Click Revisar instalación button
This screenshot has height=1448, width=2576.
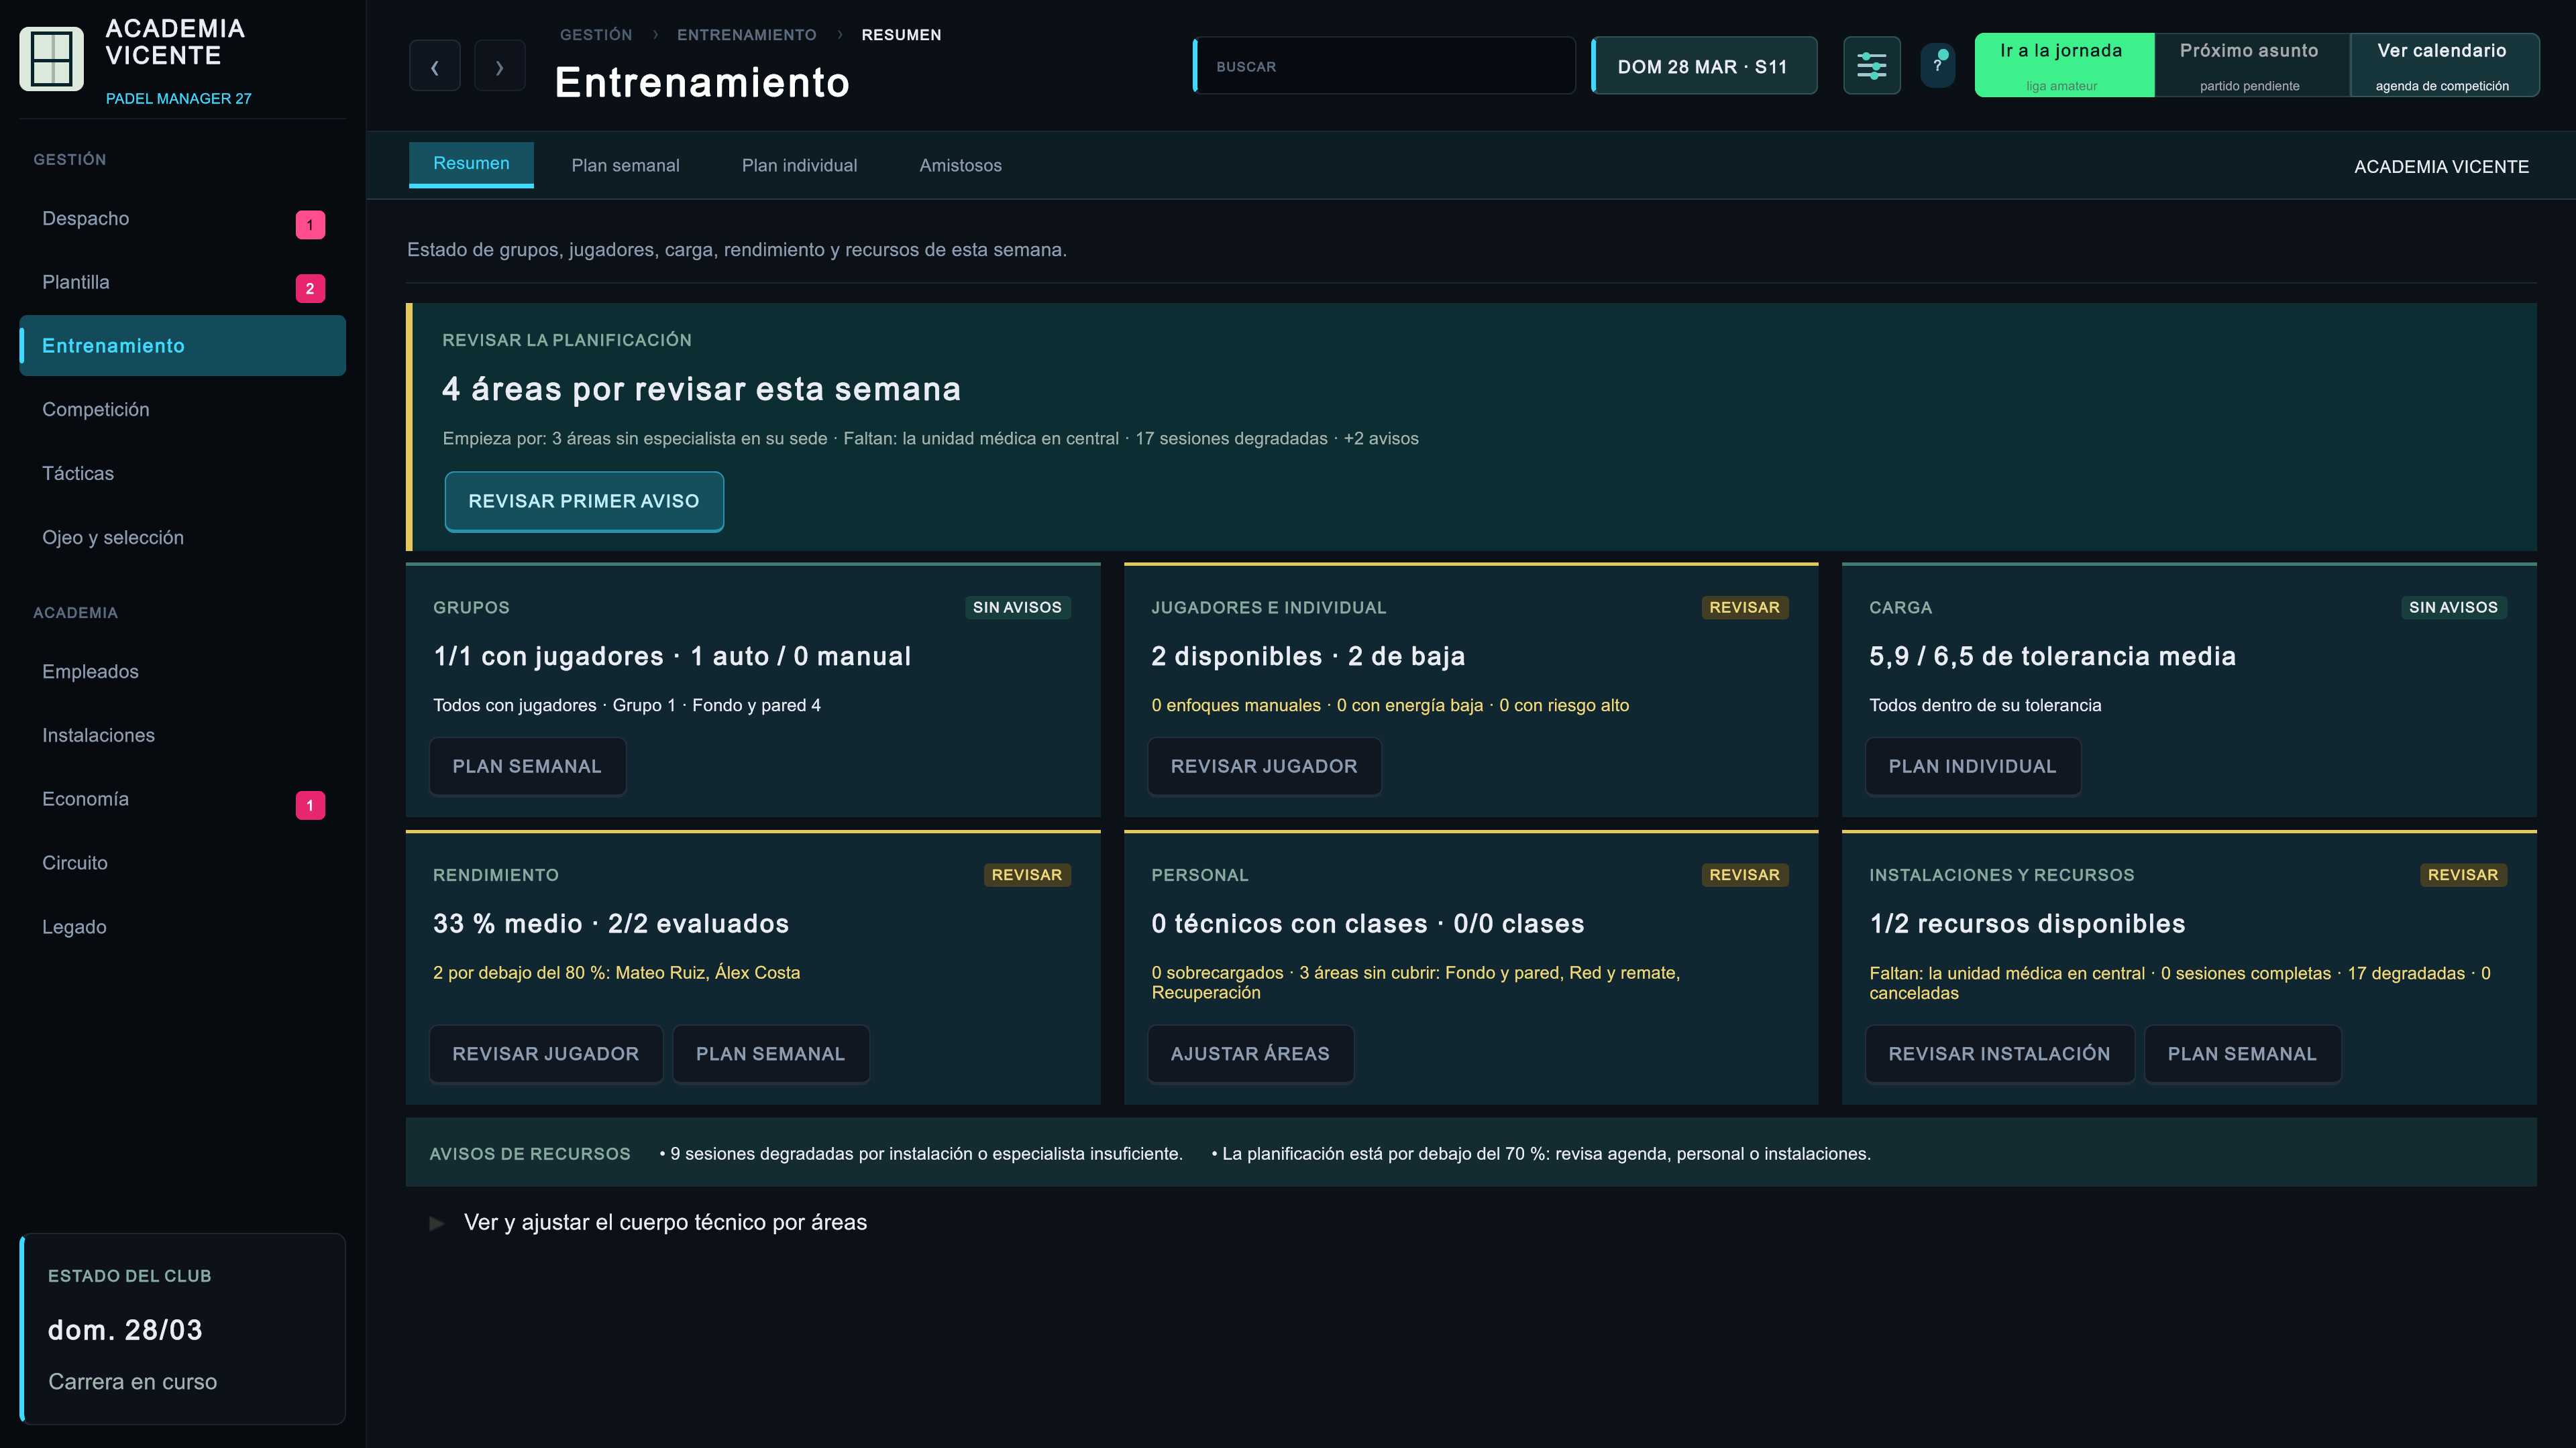tap(1999, 1054)
